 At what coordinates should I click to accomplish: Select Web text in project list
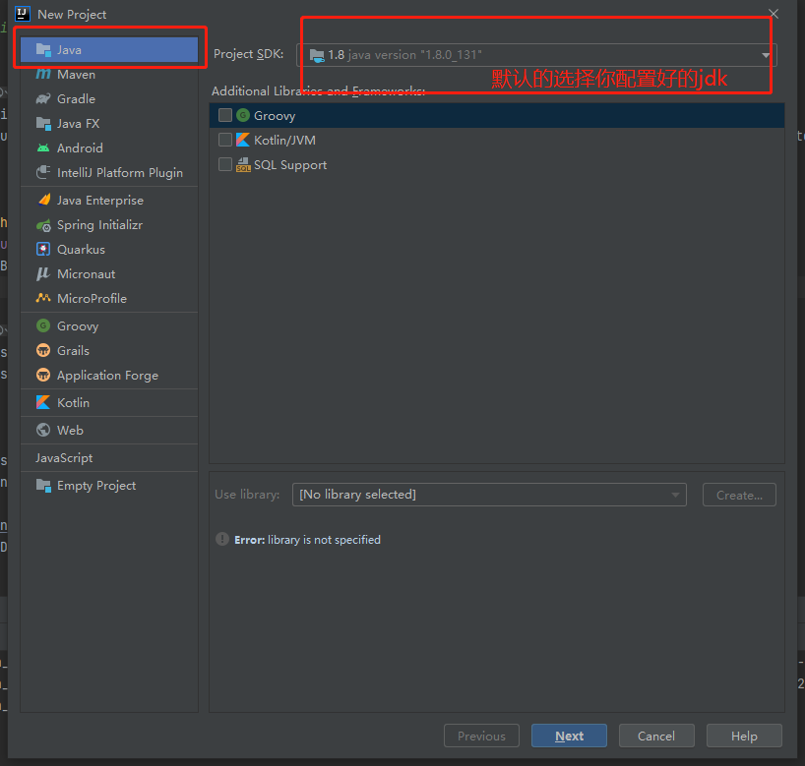tap(70, 430)
